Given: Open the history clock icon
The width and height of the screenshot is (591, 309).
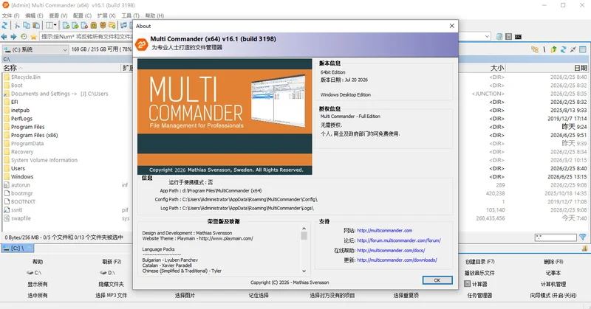Looking at the screenshot, I should click(24, 37).
